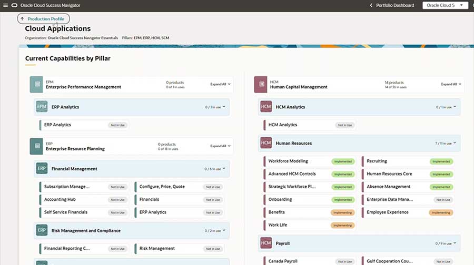The height and width of the screenshot is (265, 474).
Task: Select the Workforce Modeling product
Action: (x=310, y=161)
